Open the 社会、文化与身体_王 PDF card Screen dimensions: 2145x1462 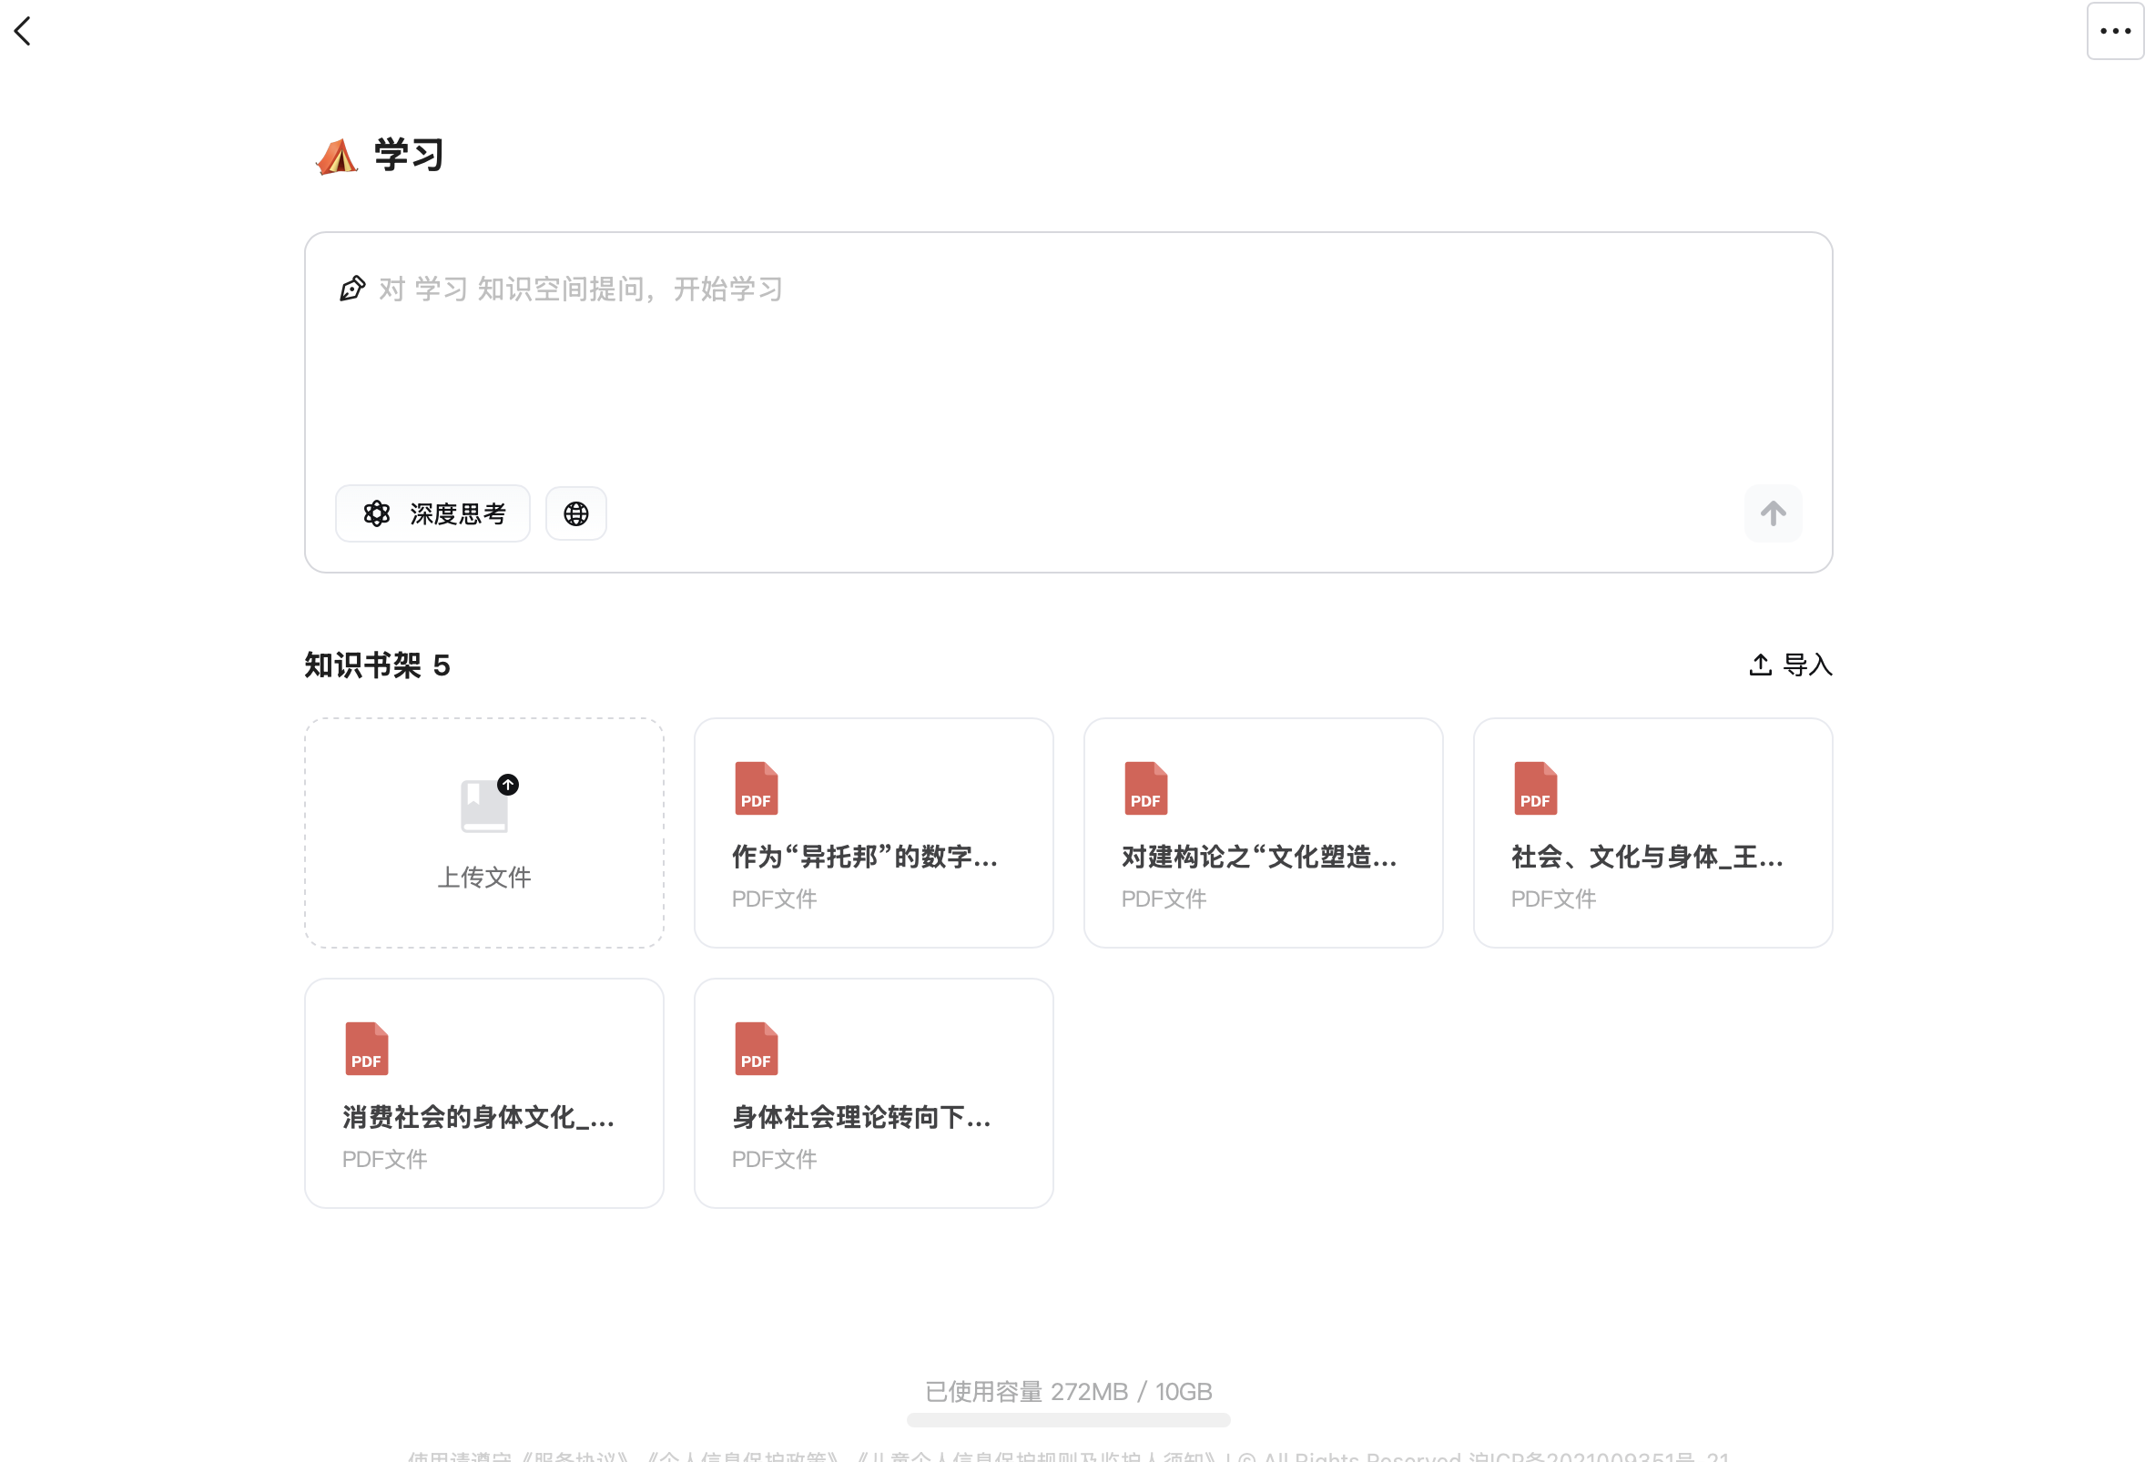point(1652,834)
